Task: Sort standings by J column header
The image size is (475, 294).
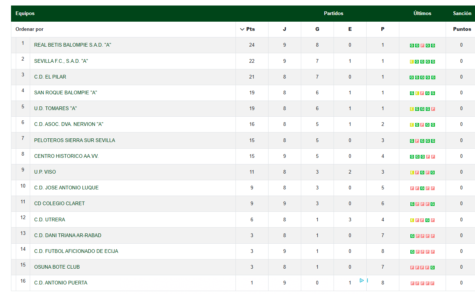Action: (x=284, y=29)
